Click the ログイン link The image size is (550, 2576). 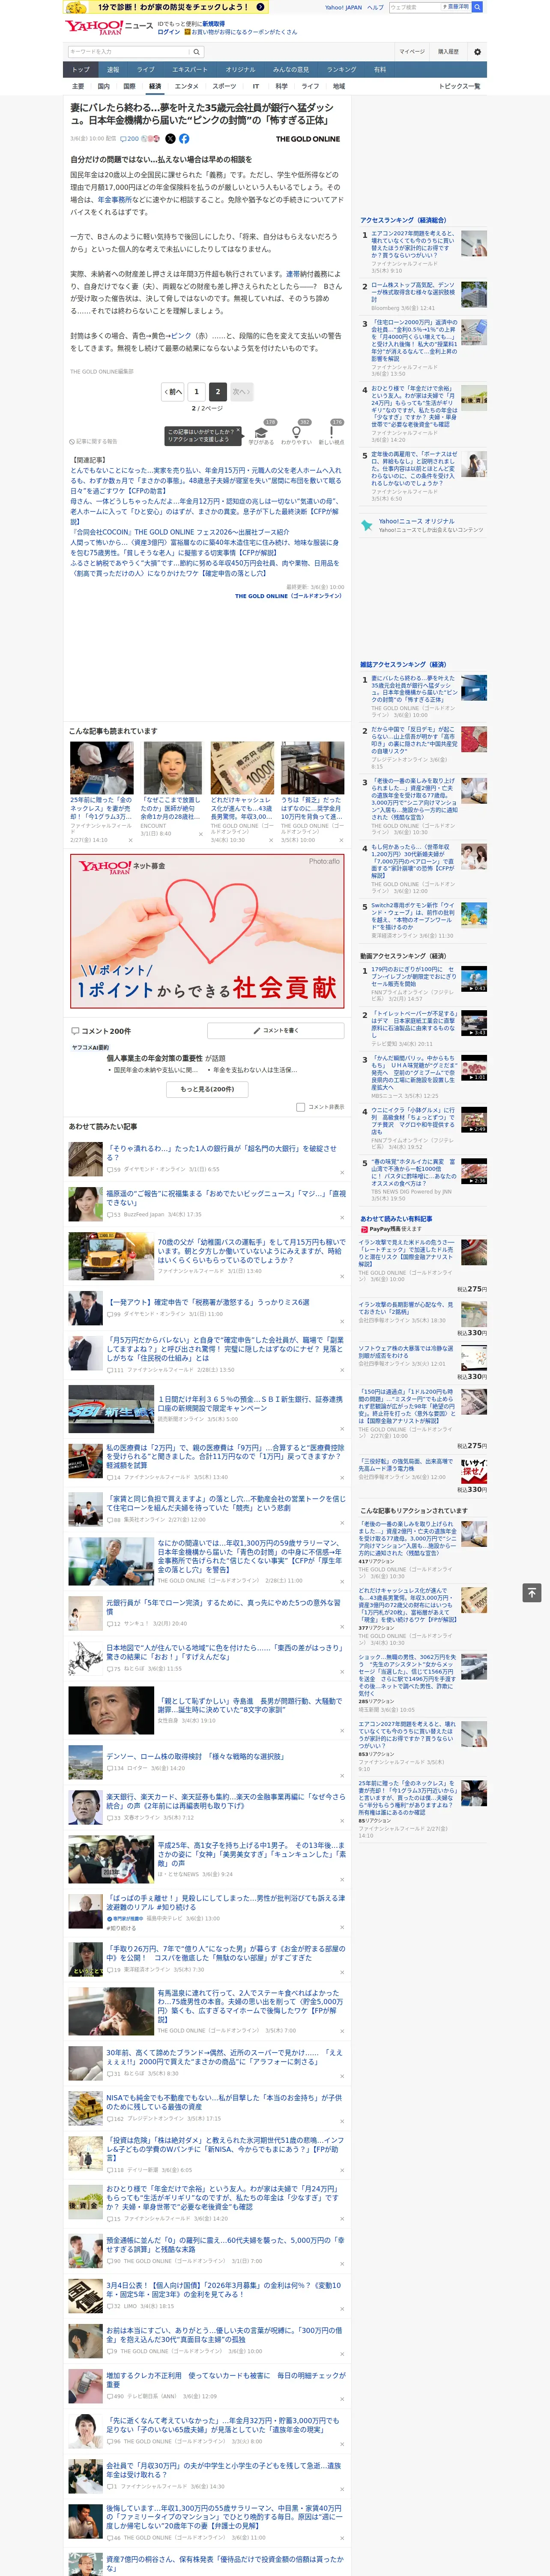pyautogui.click(x=169, y=32)
